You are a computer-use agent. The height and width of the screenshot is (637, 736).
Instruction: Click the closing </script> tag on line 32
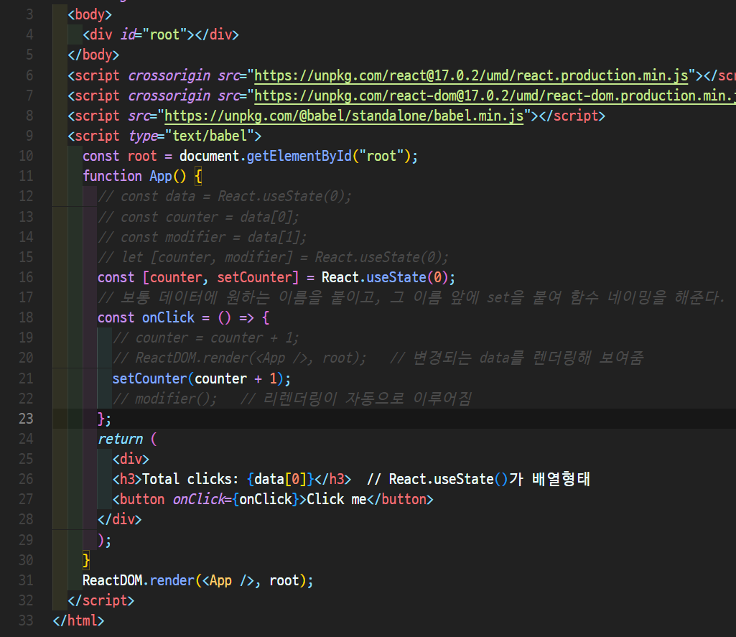pos(101,601)
